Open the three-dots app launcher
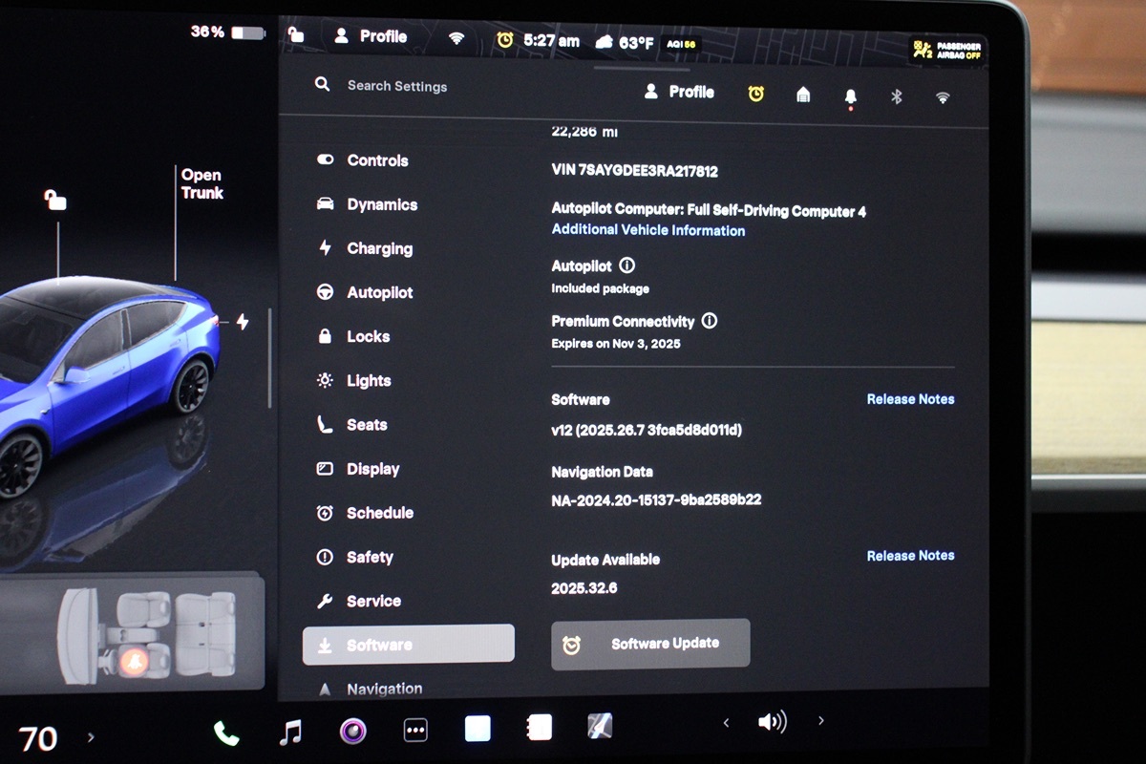 [415, 731]
